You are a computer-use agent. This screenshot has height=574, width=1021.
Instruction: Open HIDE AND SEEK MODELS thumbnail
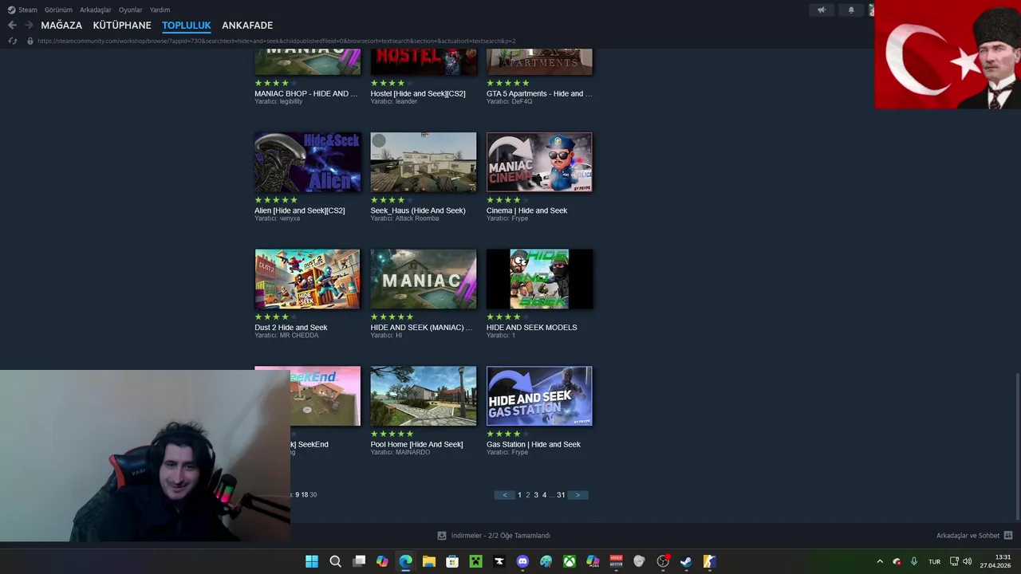click(x=539, y=279)
